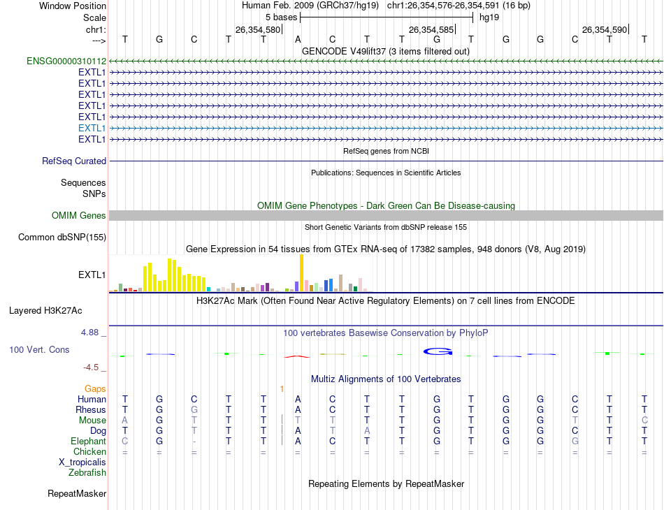Click the Common dbSNP(155) label
The height and width of the screenshot is (510, 664).
coord(62,237)
